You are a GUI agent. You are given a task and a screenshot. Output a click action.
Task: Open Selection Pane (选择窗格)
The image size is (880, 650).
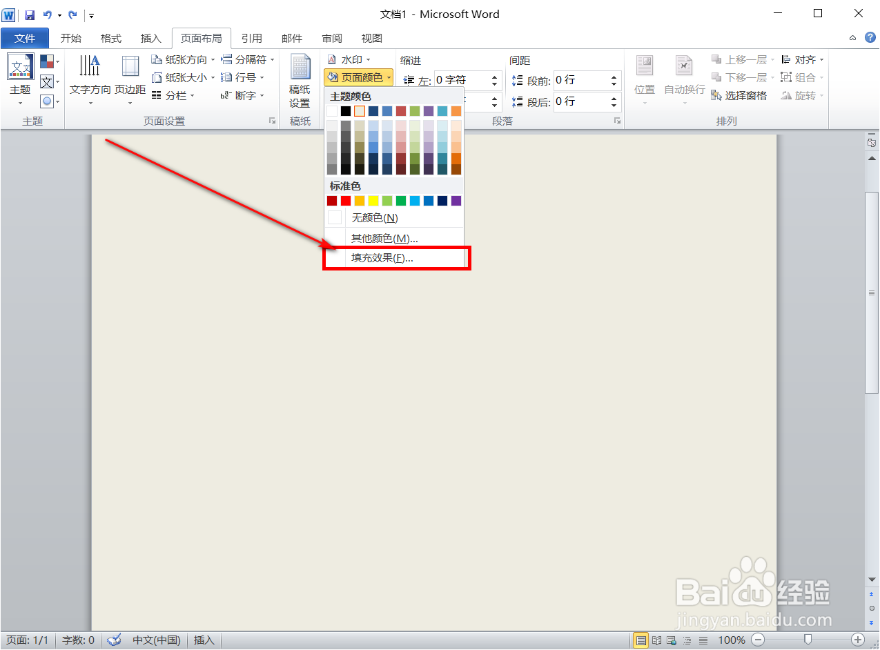click(739, 96)
